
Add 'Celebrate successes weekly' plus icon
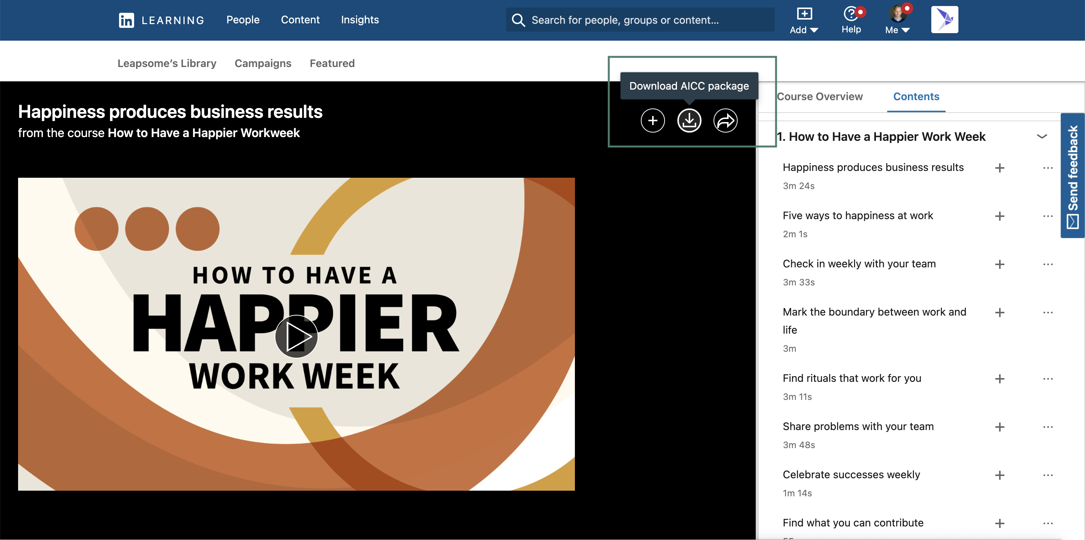pos(999,475)
